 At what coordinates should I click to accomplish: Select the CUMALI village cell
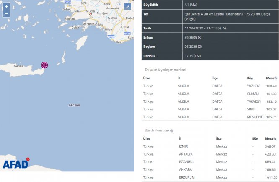(253, 94)
